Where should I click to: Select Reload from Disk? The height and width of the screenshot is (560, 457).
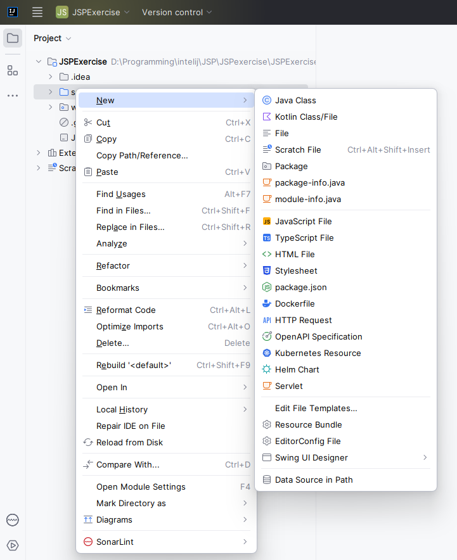point(166,442)
